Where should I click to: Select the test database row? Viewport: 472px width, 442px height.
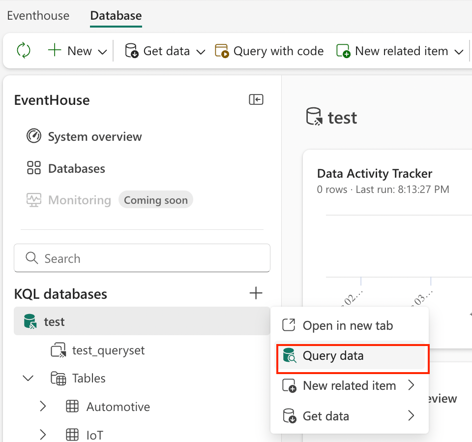[142, 321]
